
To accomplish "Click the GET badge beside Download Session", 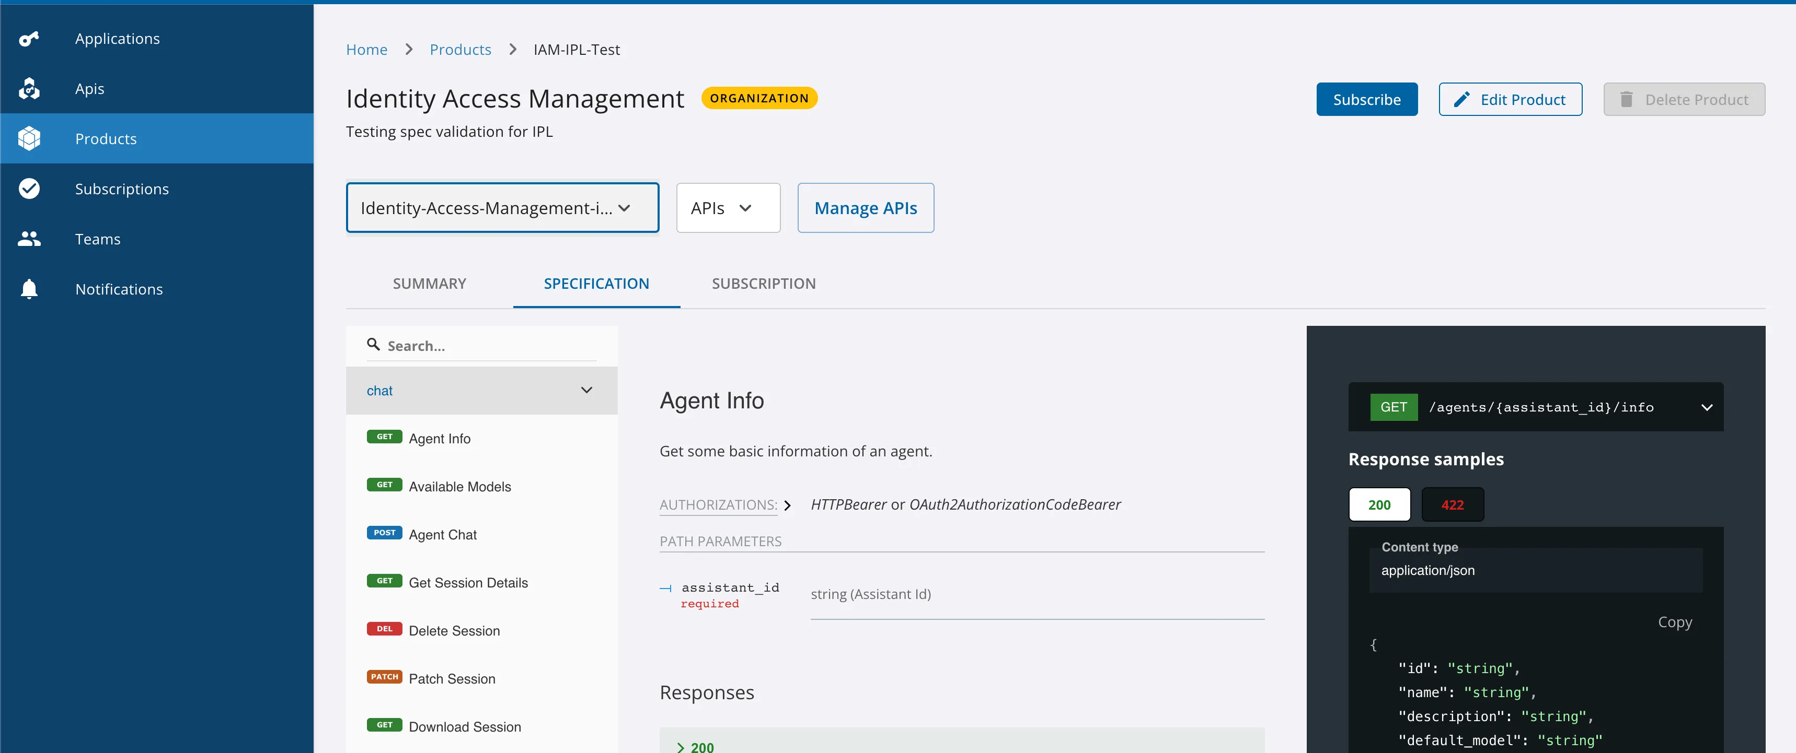I will (x=384, y=725).
